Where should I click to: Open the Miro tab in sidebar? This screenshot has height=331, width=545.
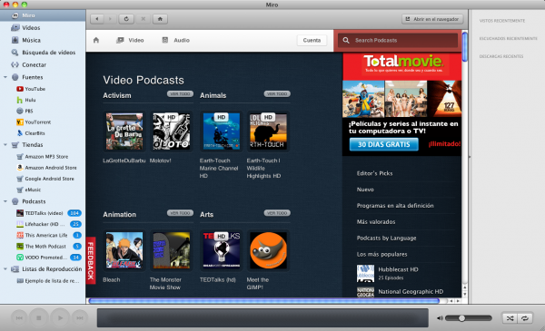(43, 15)
